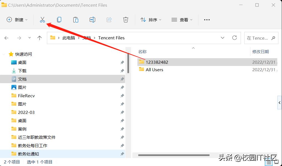Screen dimensions: 282x166
Task: Open the three-dots more options menu
Action: tap(207, 20)
